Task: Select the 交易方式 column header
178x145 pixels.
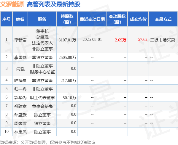Action: pos(163,19)
